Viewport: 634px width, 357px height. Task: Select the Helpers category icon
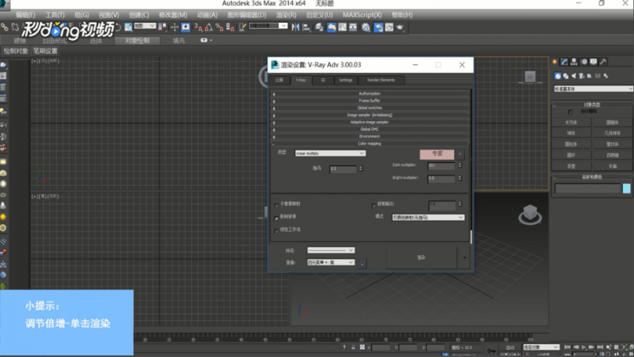click(590, 76)
